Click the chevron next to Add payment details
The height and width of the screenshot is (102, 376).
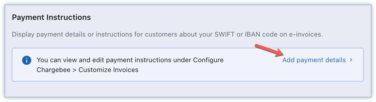click(x=351, y=60)
